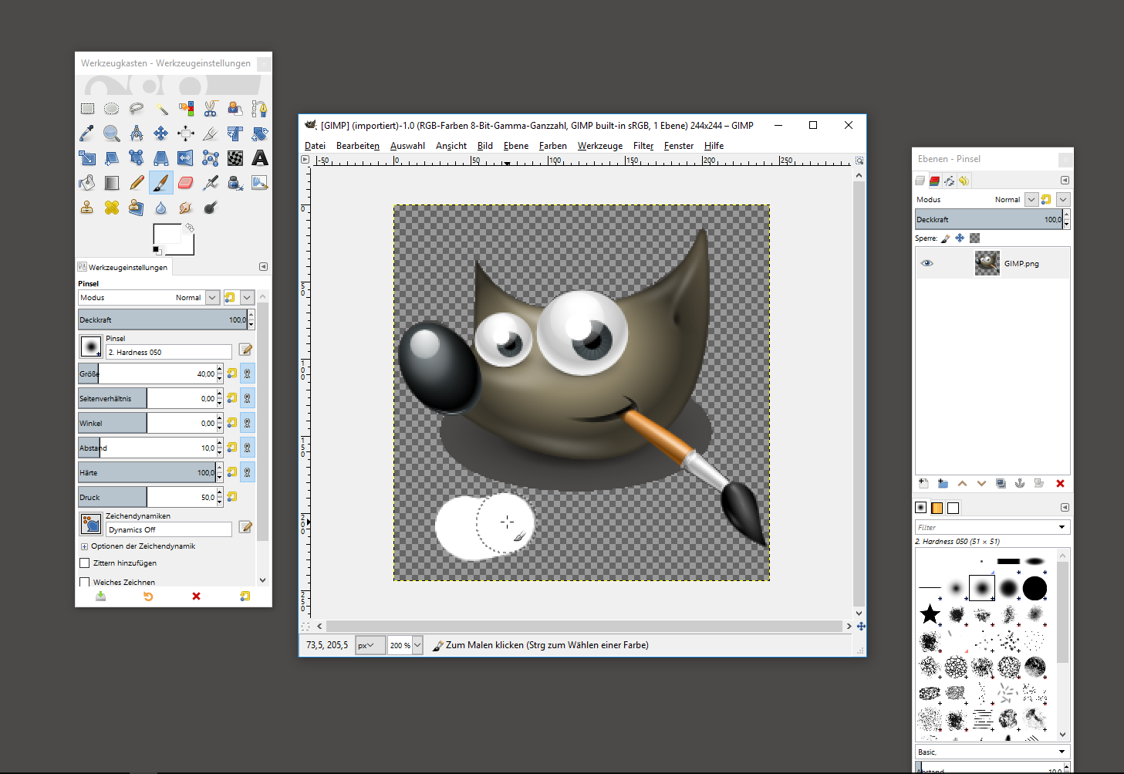Click the red delete layer icon
Screen dimensions: 1124x774
(1060, 484)
